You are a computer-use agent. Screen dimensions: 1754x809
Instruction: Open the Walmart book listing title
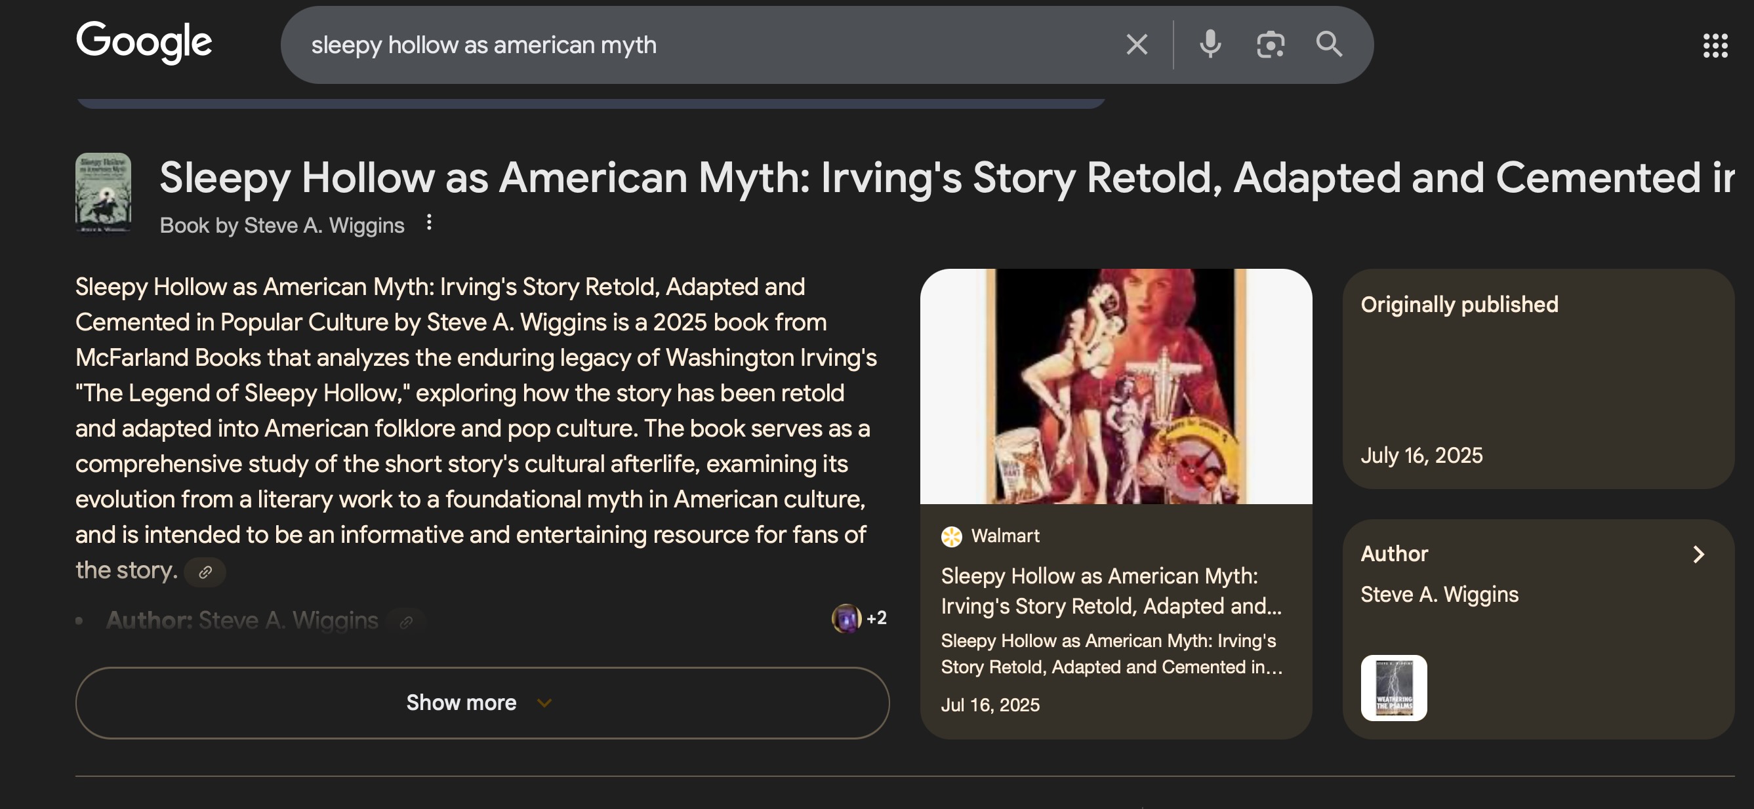click(1110, 591)
